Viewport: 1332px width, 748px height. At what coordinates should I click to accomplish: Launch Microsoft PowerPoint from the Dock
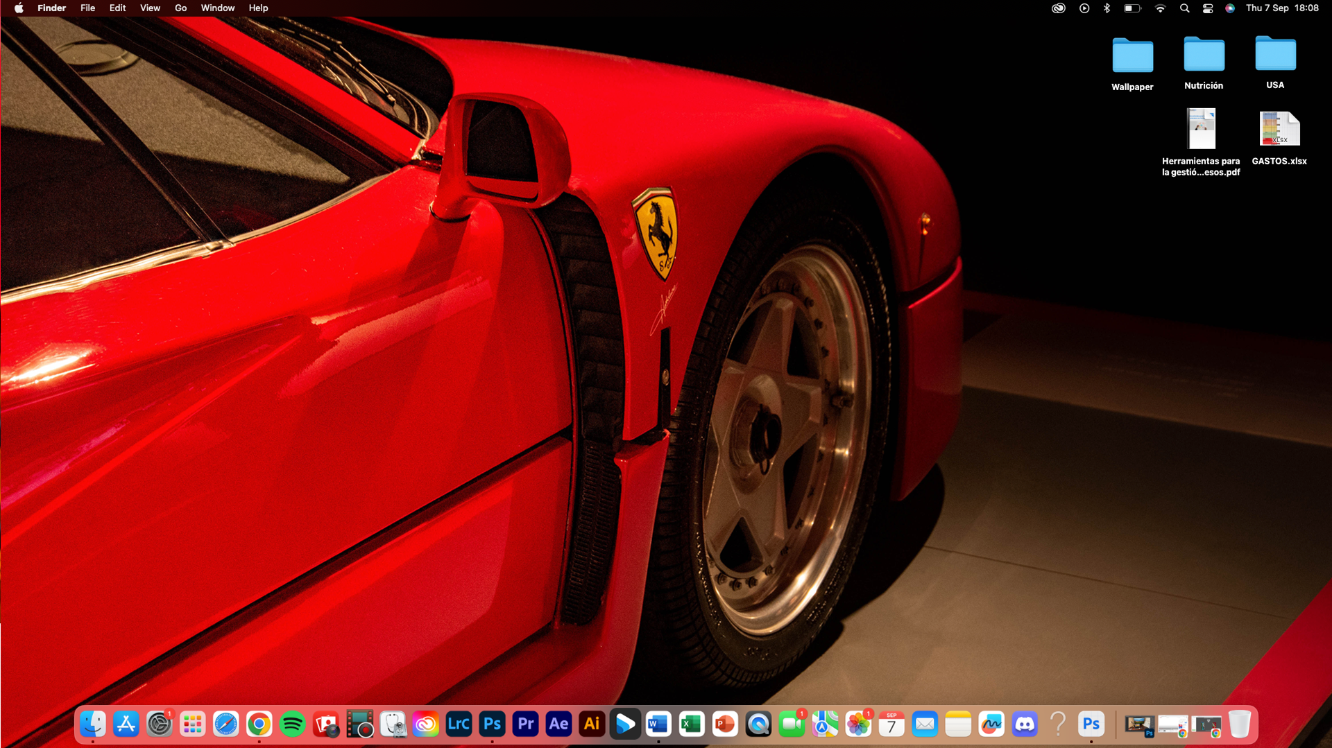point(726,724)
